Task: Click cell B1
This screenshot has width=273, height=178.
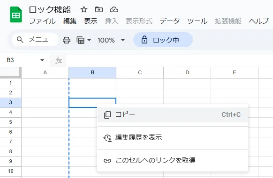Action: point(92,83)
